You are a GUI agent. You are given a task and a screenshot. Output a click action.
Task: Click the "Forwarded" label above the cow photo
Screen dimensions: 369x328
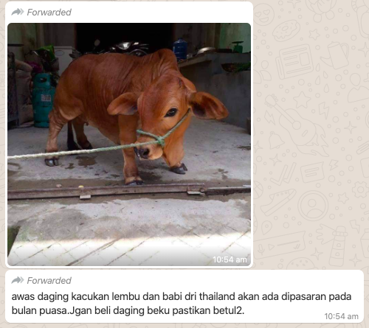pos(49,13)
